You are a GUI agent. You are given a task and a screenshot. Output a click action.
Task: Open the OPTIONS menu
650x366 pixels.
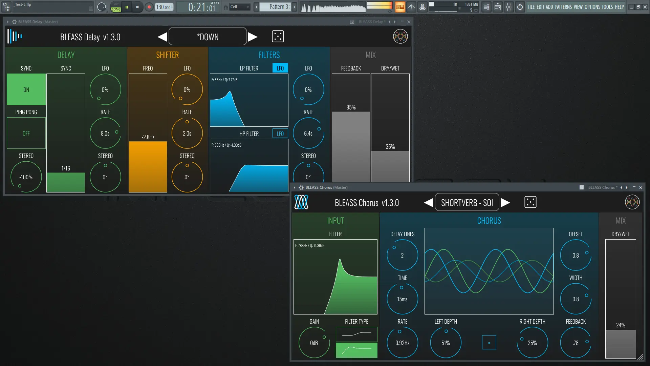592,7
